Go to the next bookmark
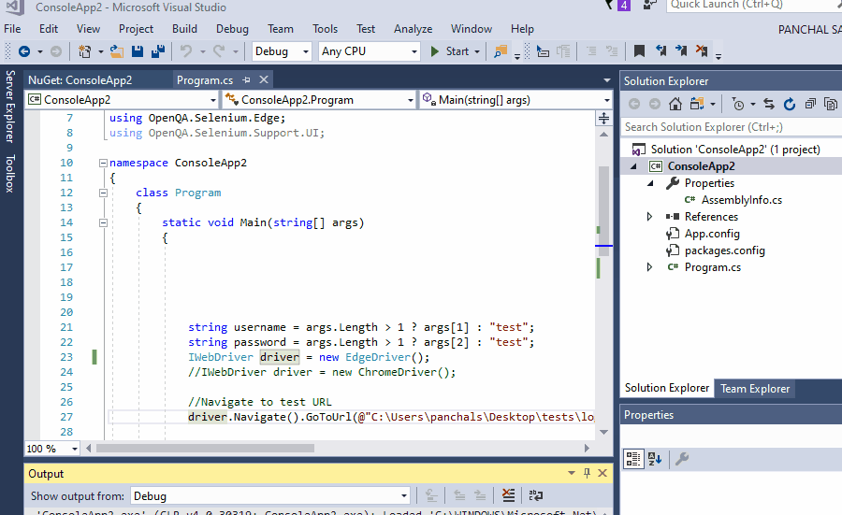 (681, 51)
